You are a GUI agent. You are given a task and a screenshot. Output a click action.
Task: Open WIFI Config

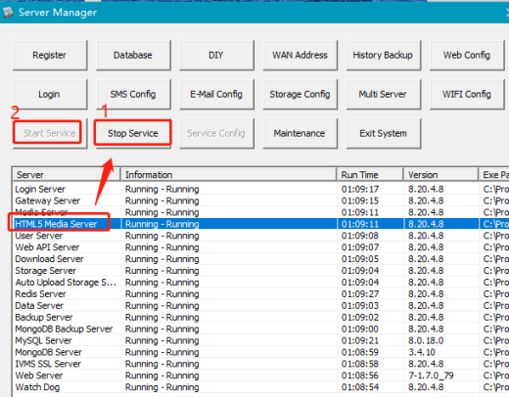coord(467,94)
